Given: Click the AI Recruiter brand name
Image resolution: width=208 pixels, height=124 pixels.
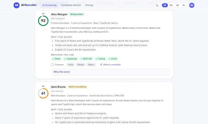Looking at the screenshot, I should tap(29, 5).
